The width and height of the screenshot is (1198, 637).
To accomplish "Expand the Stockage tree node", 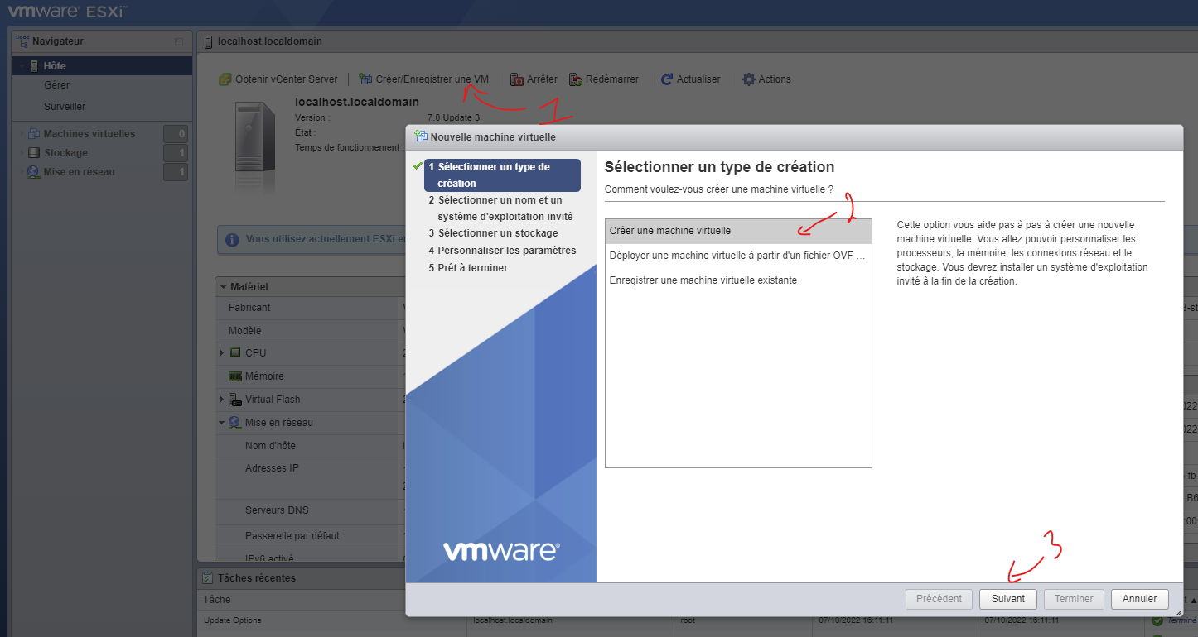I will click(x=22, y=153).
